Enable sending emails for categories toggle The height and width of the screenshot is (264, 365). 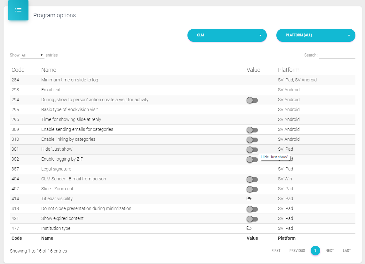click(x=252, y=130)
